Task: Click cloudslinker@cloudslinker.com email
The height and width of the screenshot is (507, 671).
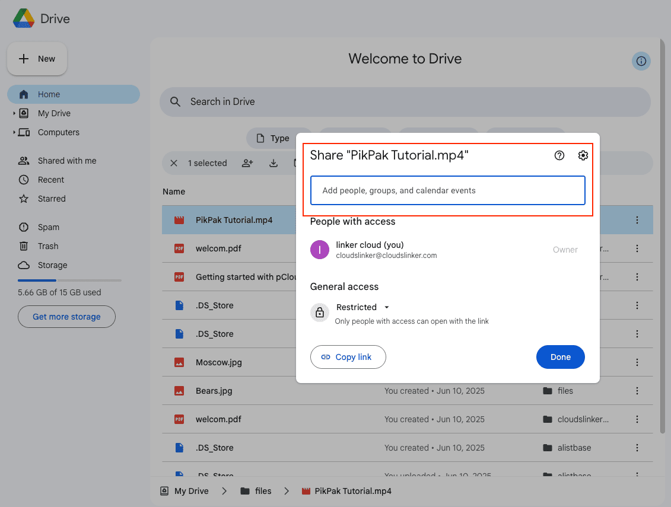Action: click(x=386, y=256)
